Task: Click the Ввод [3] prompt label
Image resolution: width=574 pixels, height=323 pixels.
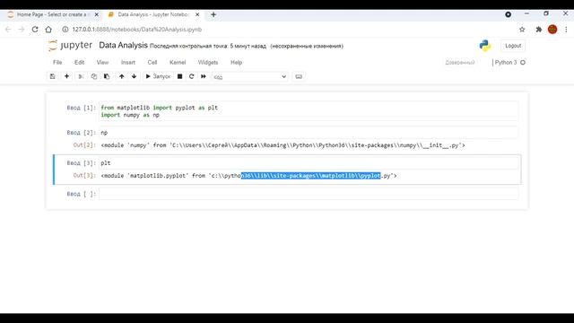Action: pos(81,163)
